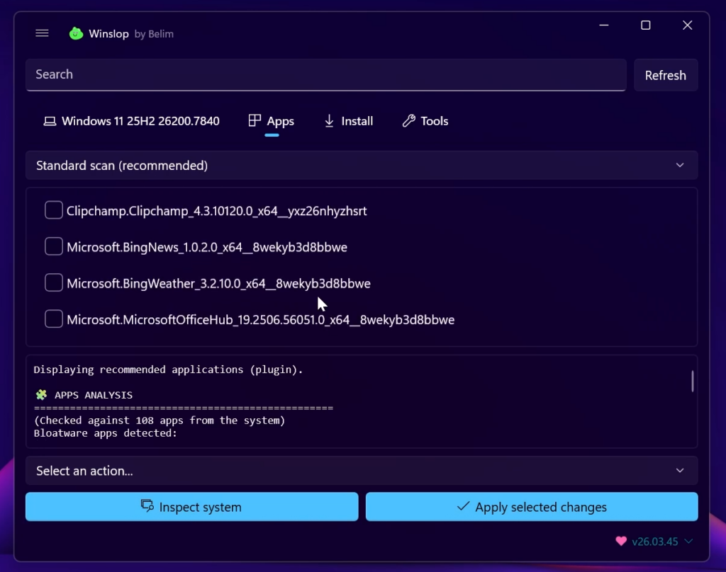Open the hamburger menu
Screen dimensions: 726x572
click(42, 33)
